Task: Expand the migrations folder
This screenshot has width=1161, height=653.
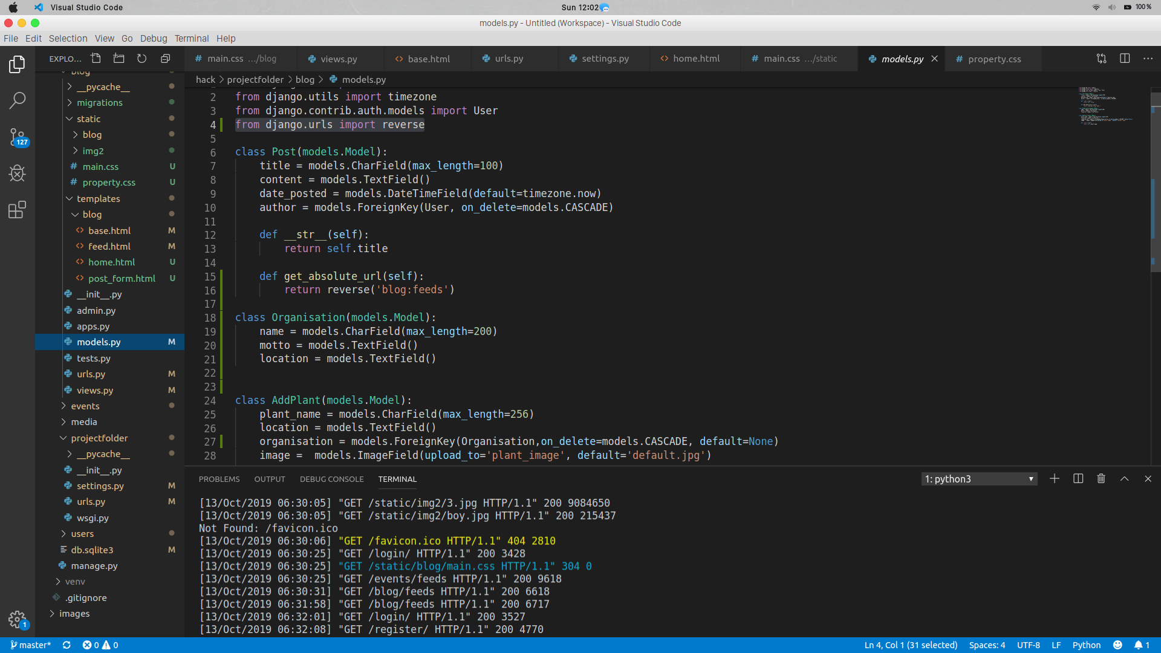Action: (x=99, y=103)
